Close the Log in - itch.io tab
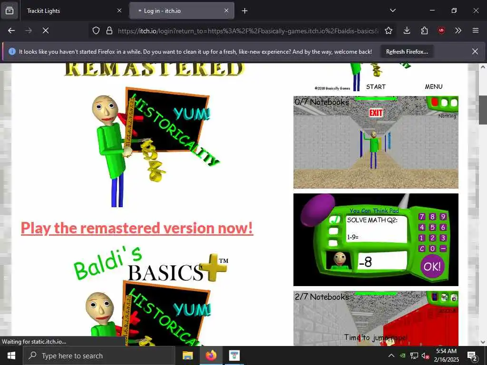 pos(226,11)
